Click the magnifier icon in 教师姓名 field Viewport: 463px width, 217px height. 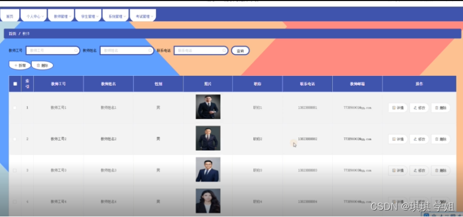pyautogui.click(x=150, y=51)
